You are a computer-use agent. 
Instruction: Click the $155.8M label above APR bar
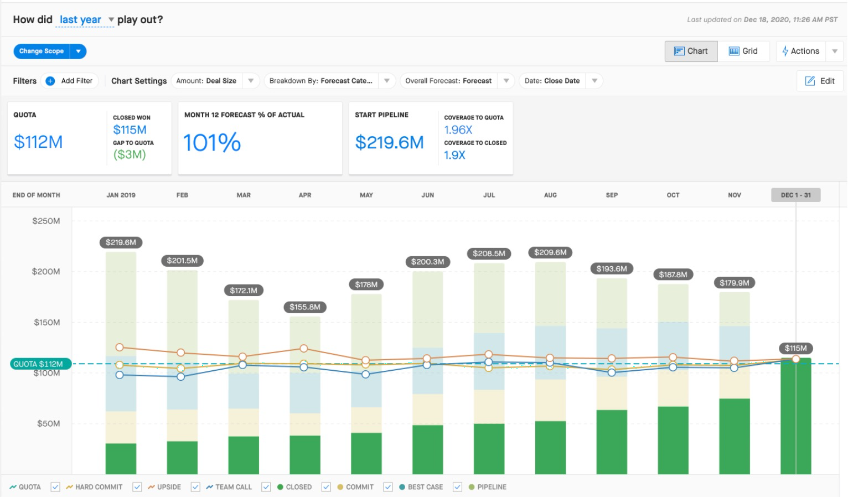305,307
